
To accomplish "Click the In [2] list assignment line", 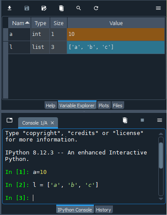I will (52, 185).
